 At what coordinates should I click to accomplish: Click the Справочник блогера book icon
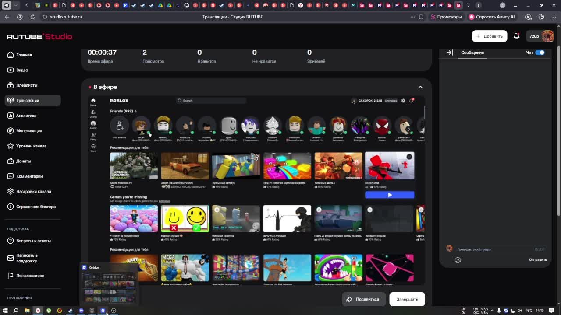pos(11,206)
